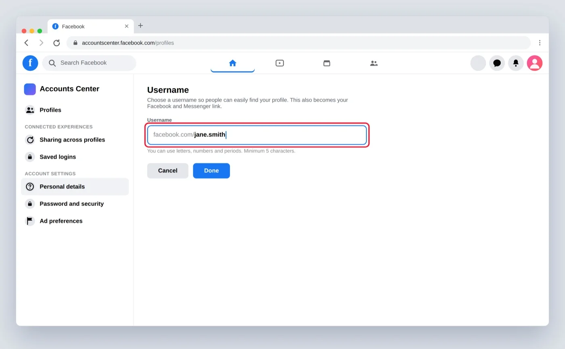Click the Sharing across profiles refresh icon
This screenshot has height=349, width=565.
(x=30, y=140)
